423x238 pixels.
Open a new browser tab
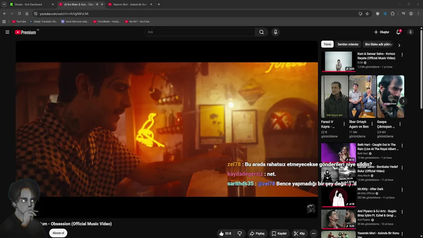tap(159, 4)
